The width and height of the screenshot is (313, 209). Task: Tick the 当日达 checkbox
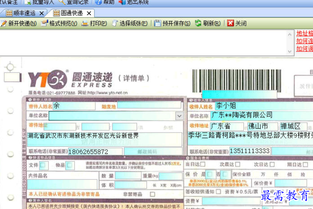tap(203, 164)
